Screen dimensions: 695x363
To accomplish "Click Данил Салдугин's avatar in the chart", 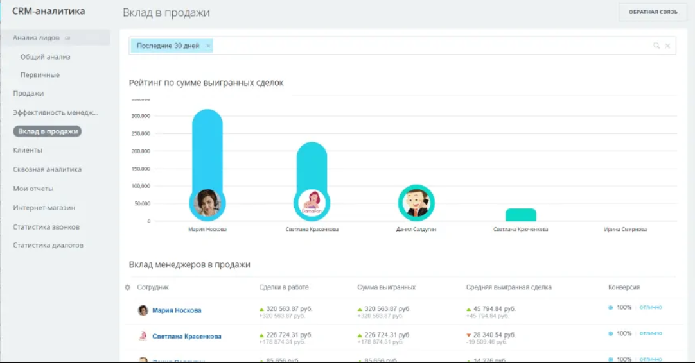I will pyautogui.click(x=416, y=203).
